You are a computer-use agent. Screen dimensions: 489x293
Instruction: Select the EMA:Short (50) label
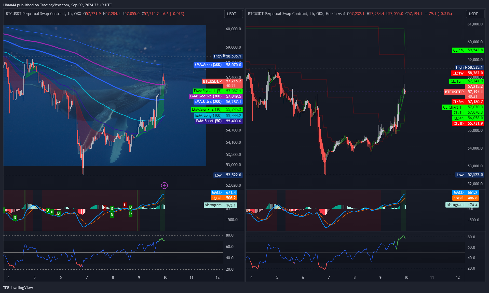click(209, 121)
